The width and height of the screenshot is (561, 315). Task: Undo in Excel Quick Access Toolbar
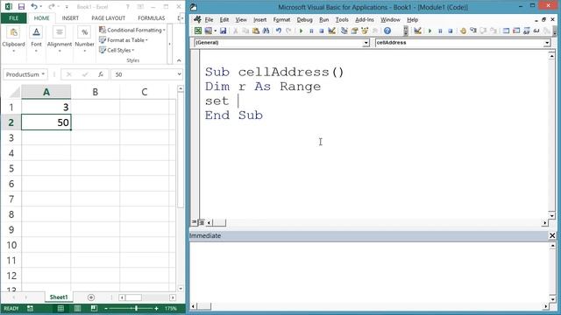click(x=34, y=7)
